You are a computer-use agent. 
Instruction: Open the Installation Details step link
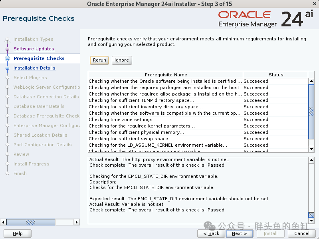(x=34, y=68)
